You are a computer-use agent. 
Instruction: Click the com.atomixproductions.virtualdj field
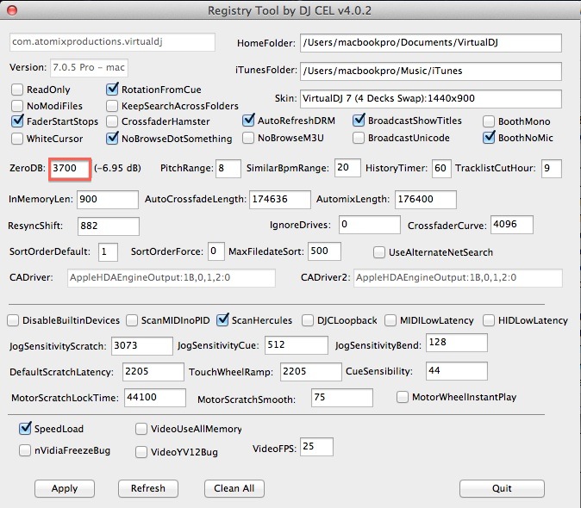click(x=112, y=42)
